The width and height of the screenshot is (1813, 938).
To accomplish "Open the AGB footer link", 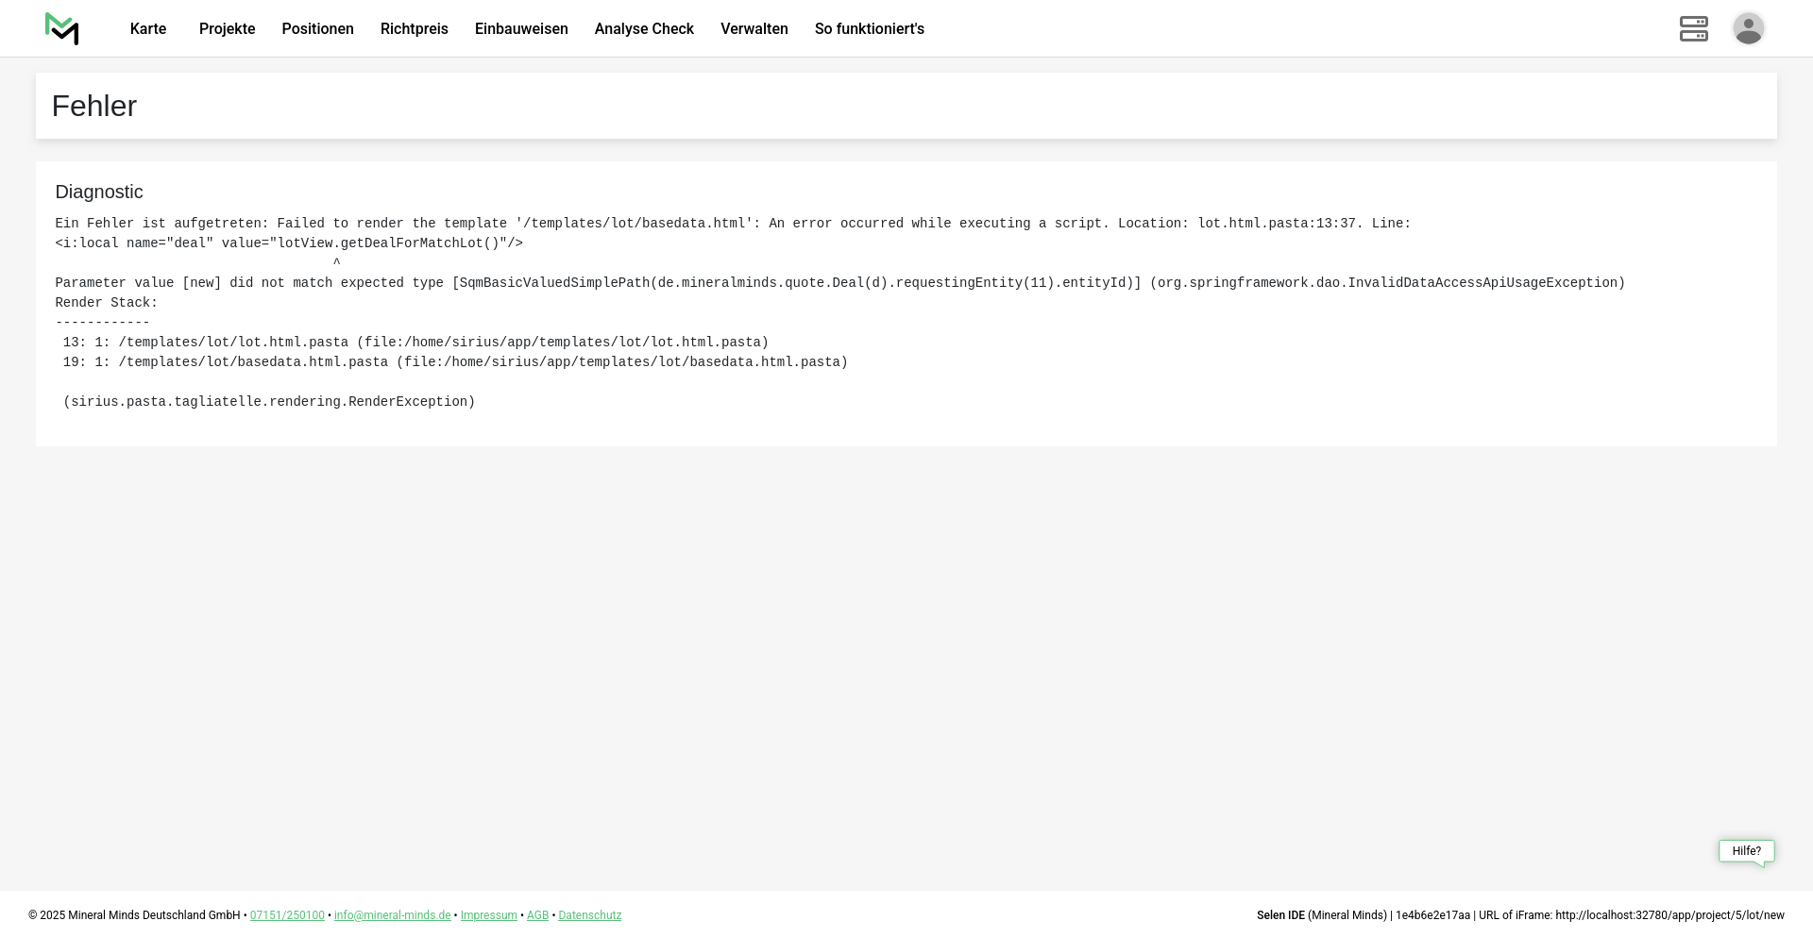I will [537, 915].
